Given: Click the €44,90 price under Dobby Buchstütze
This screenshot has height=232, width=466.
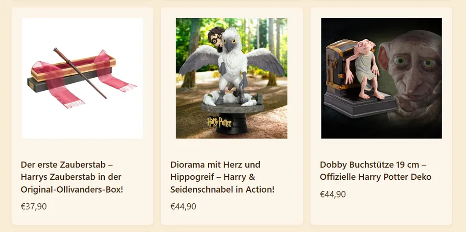Looking at the screenshot, I should [333, 194].
